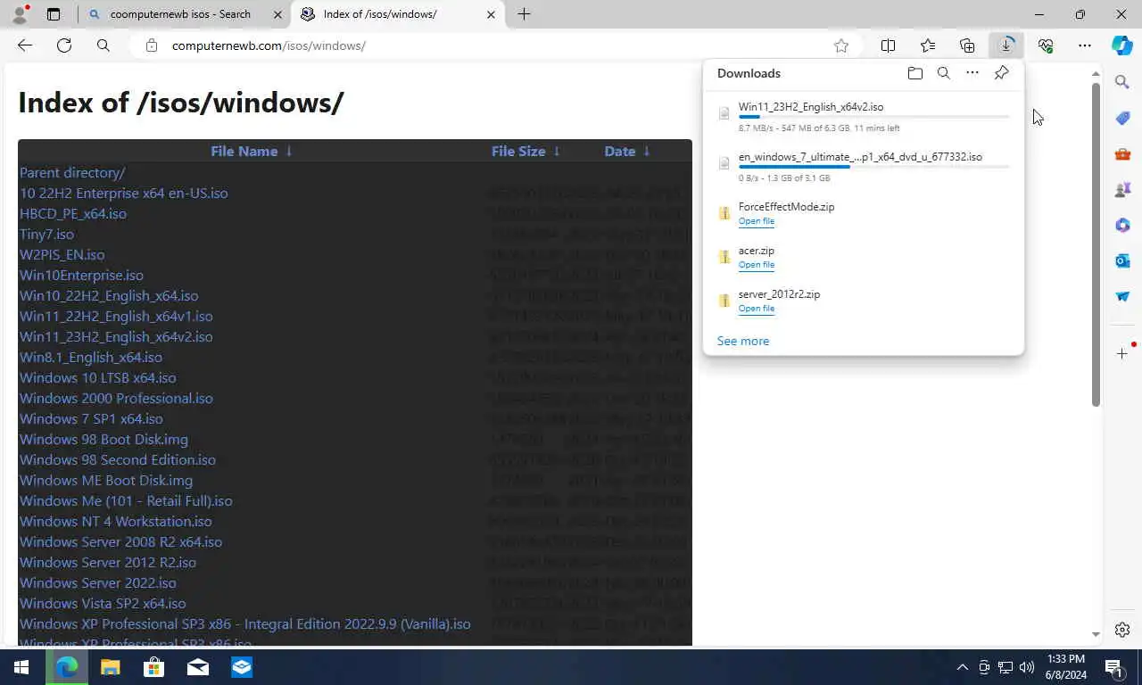Image resolution: width=1142 pixels, height=685 pixels.
Task: Click the address bar URL
Action: pos(269,45)
